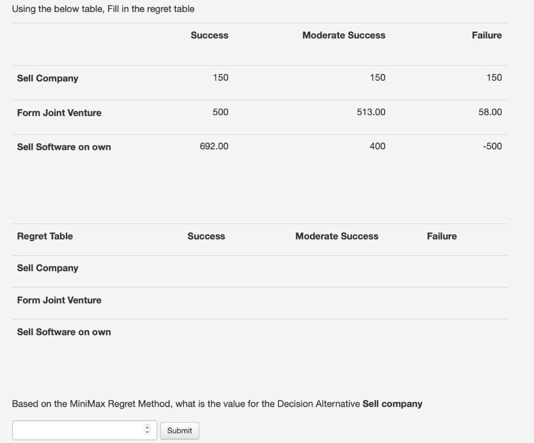Viewport: 534px width, 443px height.
Task: Click the number stepper arrows in answer field
Action: tap(147, 430)
